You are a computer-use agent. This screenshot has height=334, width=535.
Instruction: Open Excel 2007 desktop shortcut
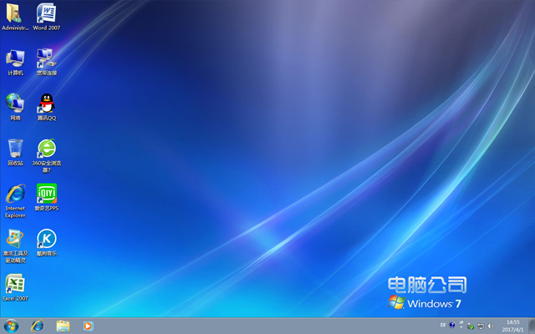[15, 284]
